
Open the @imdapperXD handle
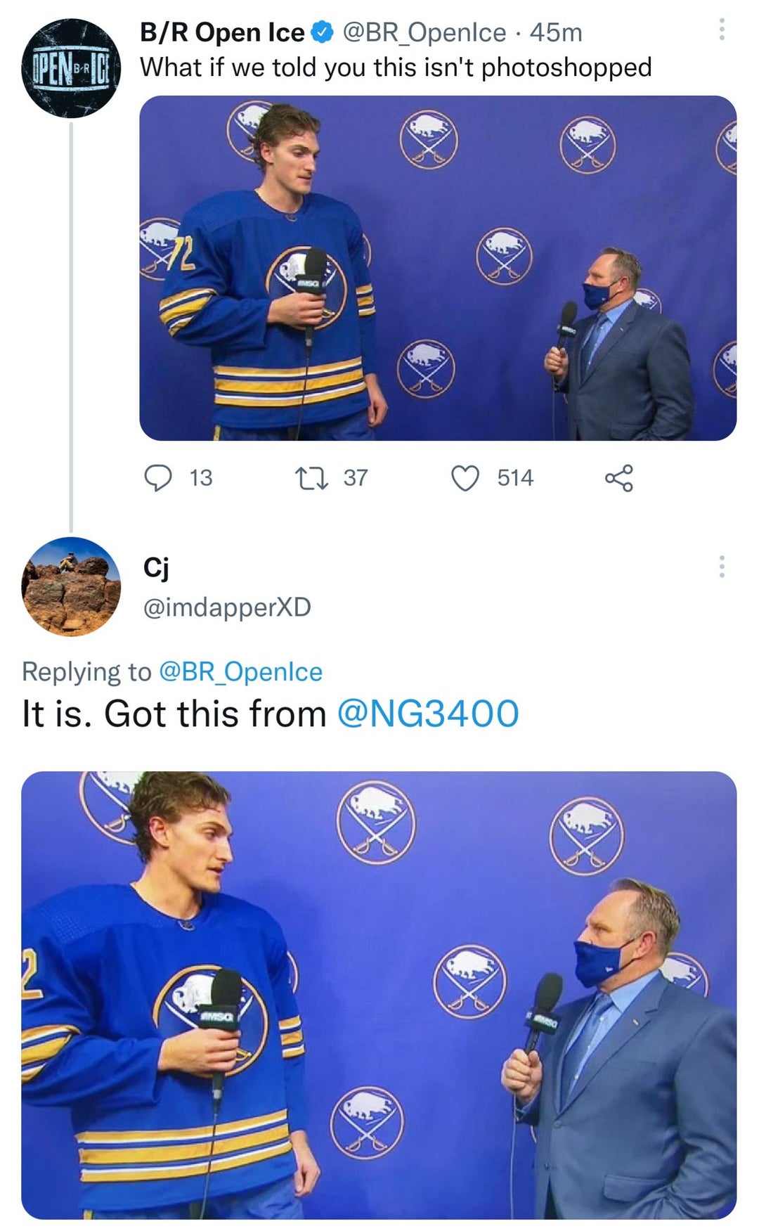click(x=227, y=607)
